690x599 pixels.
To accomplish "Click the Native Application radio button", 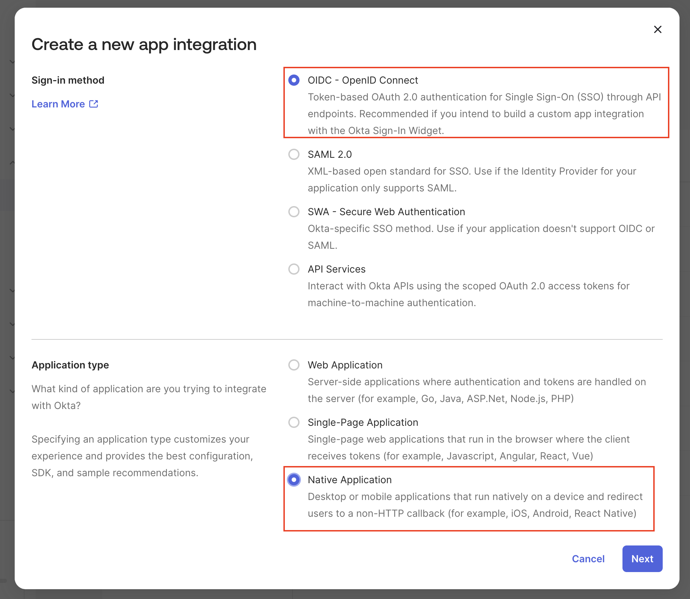I will coord(294,480).
